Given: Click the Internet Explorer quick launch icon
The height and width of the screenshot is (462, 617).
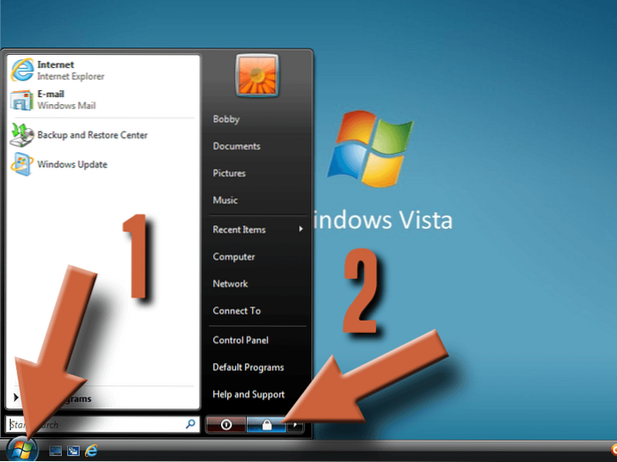Looking at the screenshot, I should (90, 451).
